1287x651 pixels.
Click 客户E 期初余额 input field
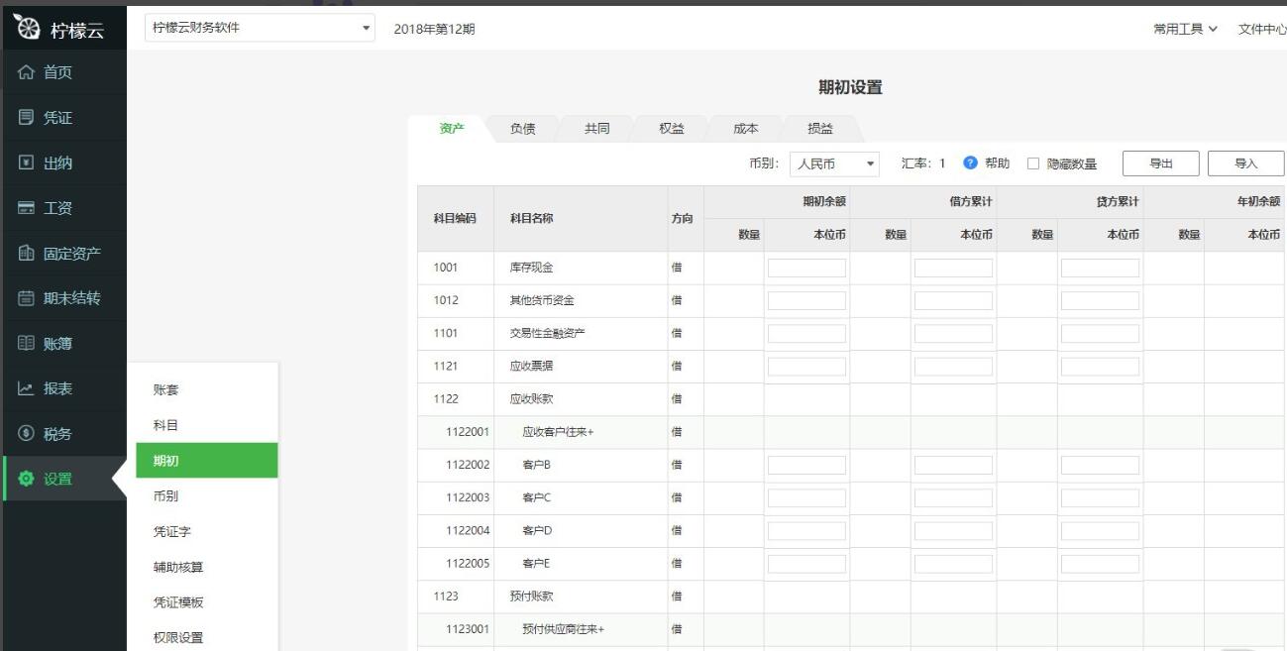pyautogui.click(x=806, y=564)
